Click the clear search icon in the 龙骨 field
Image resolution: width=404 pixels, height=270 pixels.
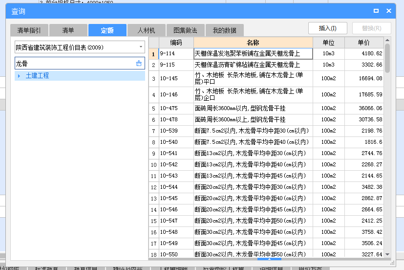[x=139, y=63]
